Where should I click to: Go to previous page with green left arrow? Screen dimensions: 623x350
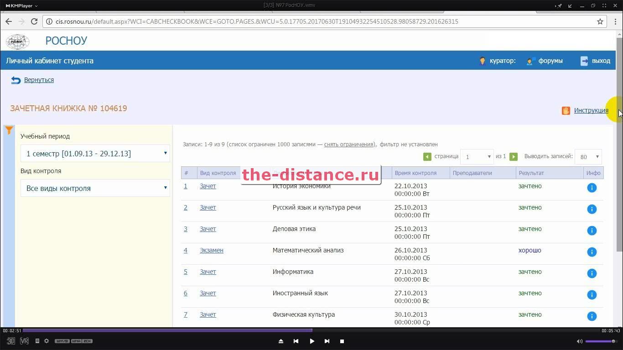point(427,157)
